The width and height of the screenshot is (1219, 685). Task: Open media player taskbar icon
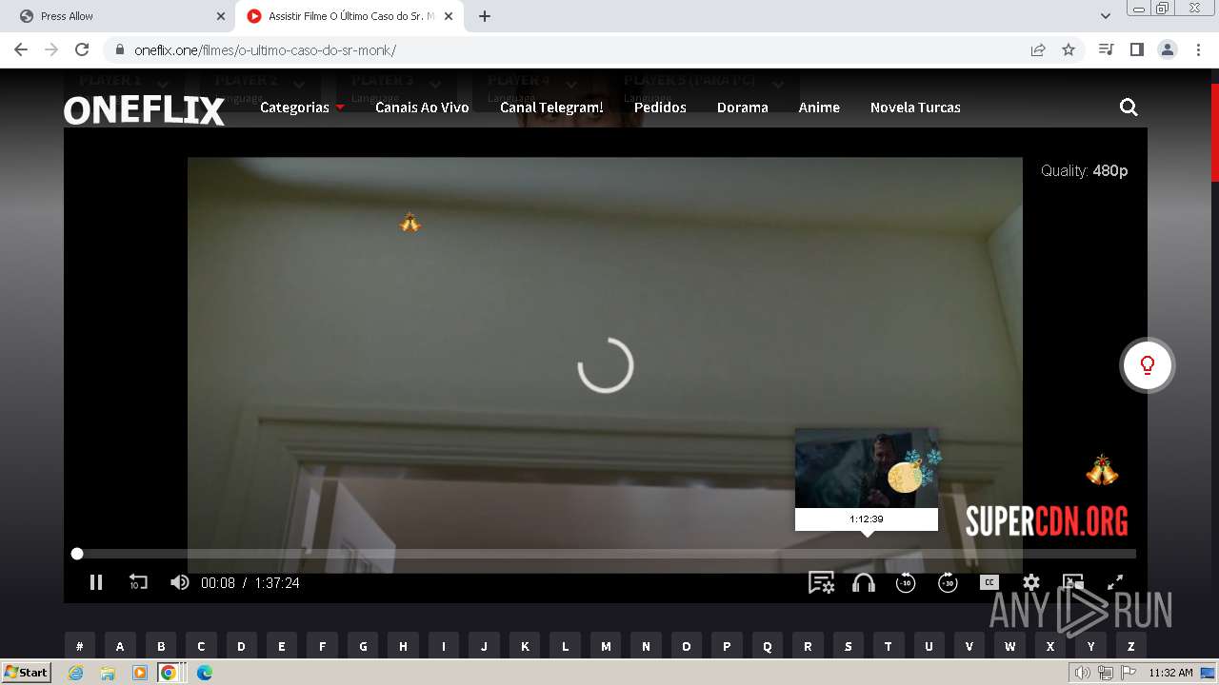[140, 673]
